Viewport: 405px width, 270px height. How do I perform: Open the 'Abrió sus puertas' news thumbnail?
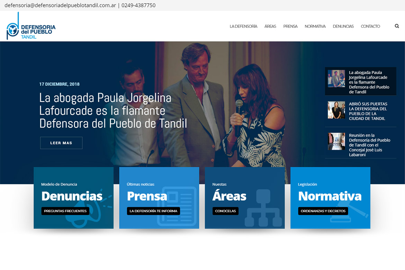[336, 110]
